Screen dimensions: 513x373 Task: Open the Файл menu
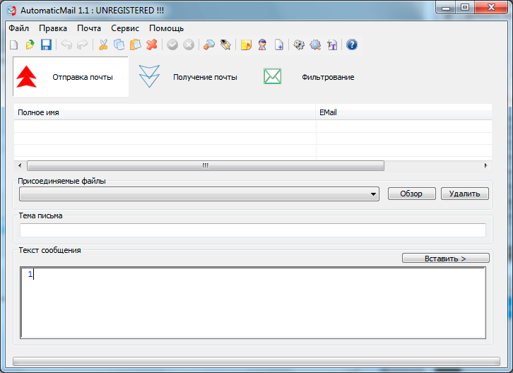click(19, 28)
